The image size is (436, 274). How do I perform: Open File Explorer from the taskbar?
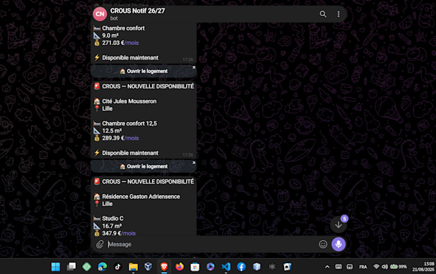coord(133,267)
